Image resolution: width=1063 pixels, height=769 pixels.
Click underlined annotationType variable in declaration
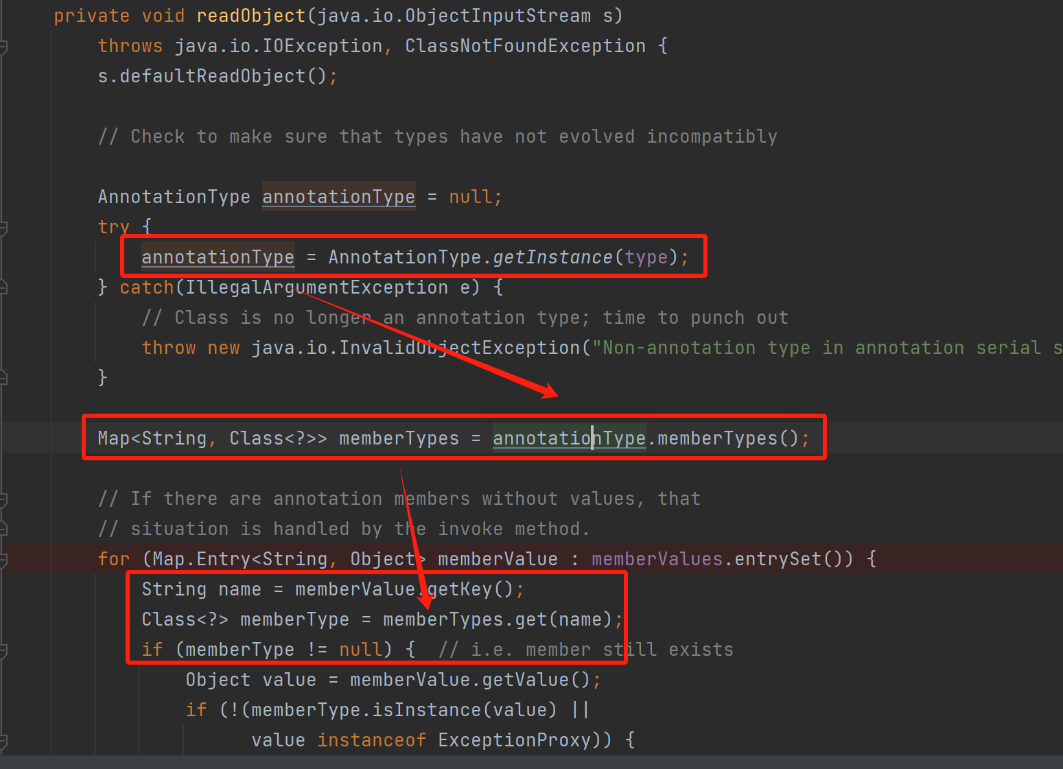click(338, 197)
